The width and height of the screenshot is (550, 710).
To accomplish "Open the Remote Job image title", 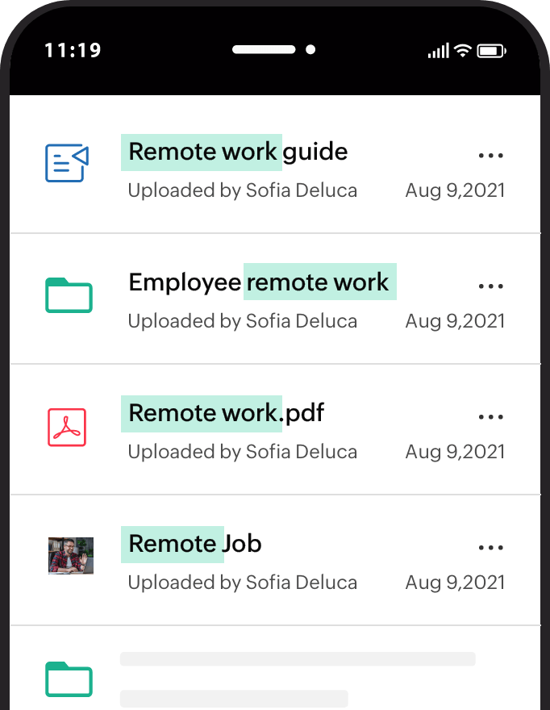I will [195, 544].
